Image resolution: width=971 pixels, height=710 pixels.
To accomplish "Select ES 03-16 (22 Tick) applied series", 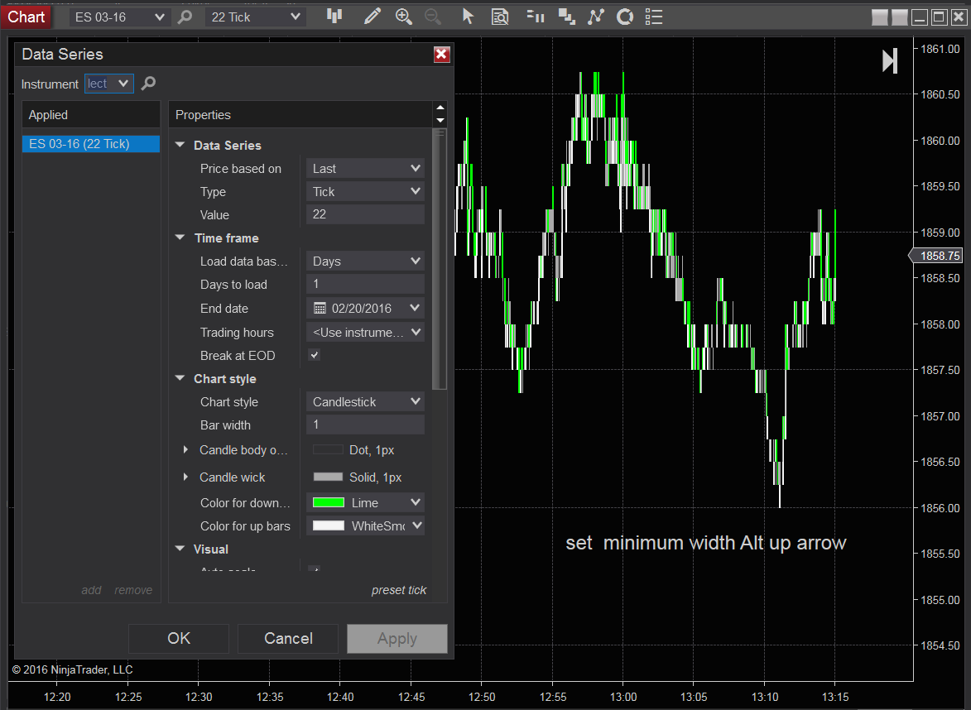I will tap(91, 144).
